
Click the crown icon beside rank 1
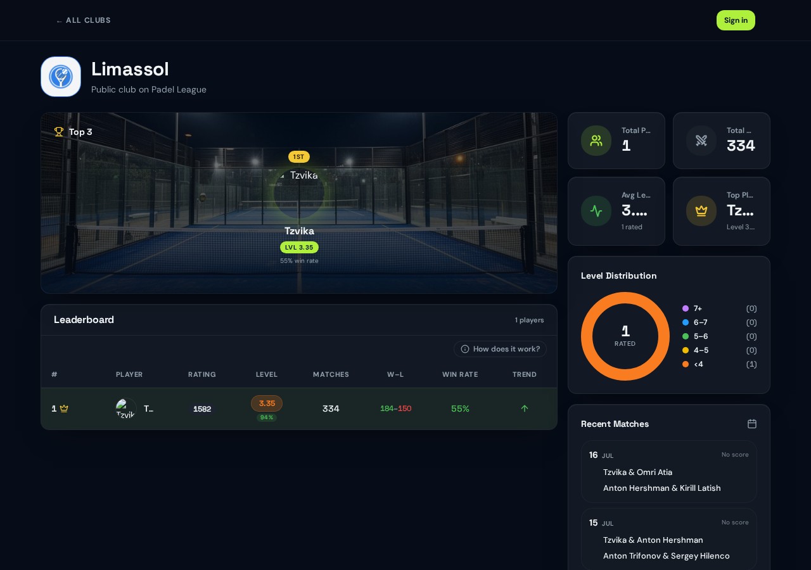pyautogui.click(x=64, y=408)
